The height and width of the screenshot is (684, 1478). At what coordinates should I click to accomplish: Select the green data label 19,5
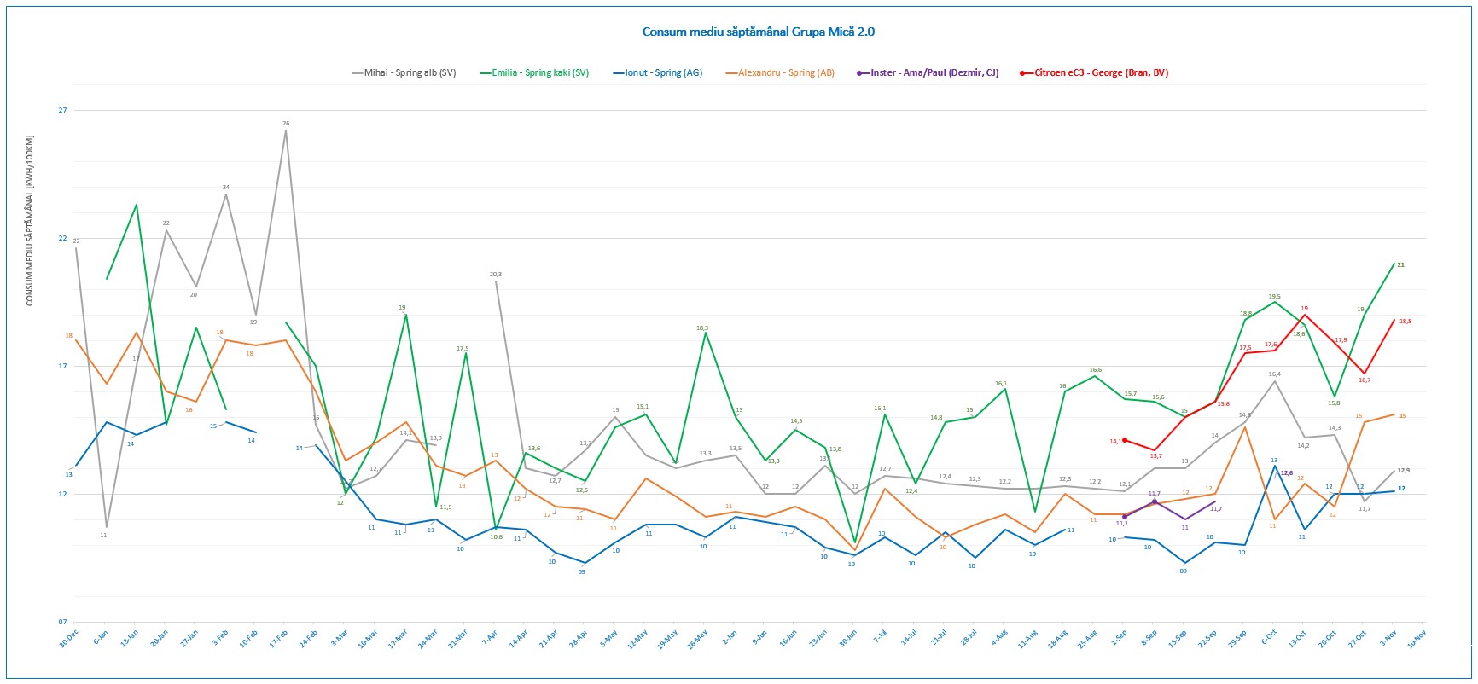[1273, 297]
